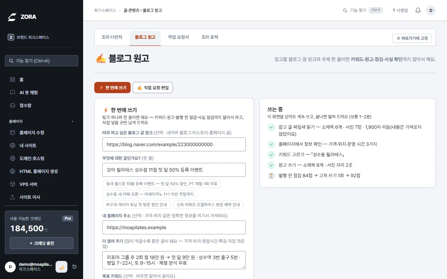
Task: Click the Pro plan badge
Action: [68, 218]
